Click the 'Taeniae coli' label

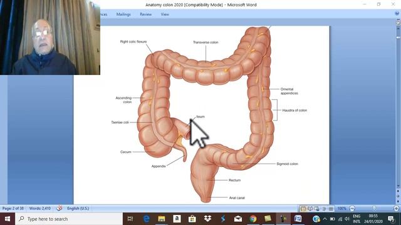(x=120, y=122)
